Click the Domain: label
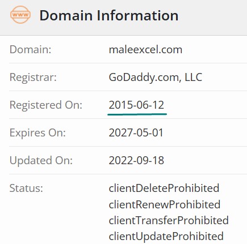The image size is (247, 244). 31,50
